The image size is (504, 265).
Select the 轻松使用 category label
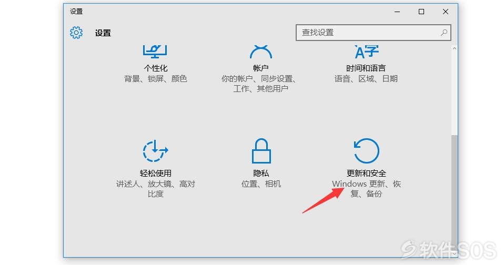point(156,174)
